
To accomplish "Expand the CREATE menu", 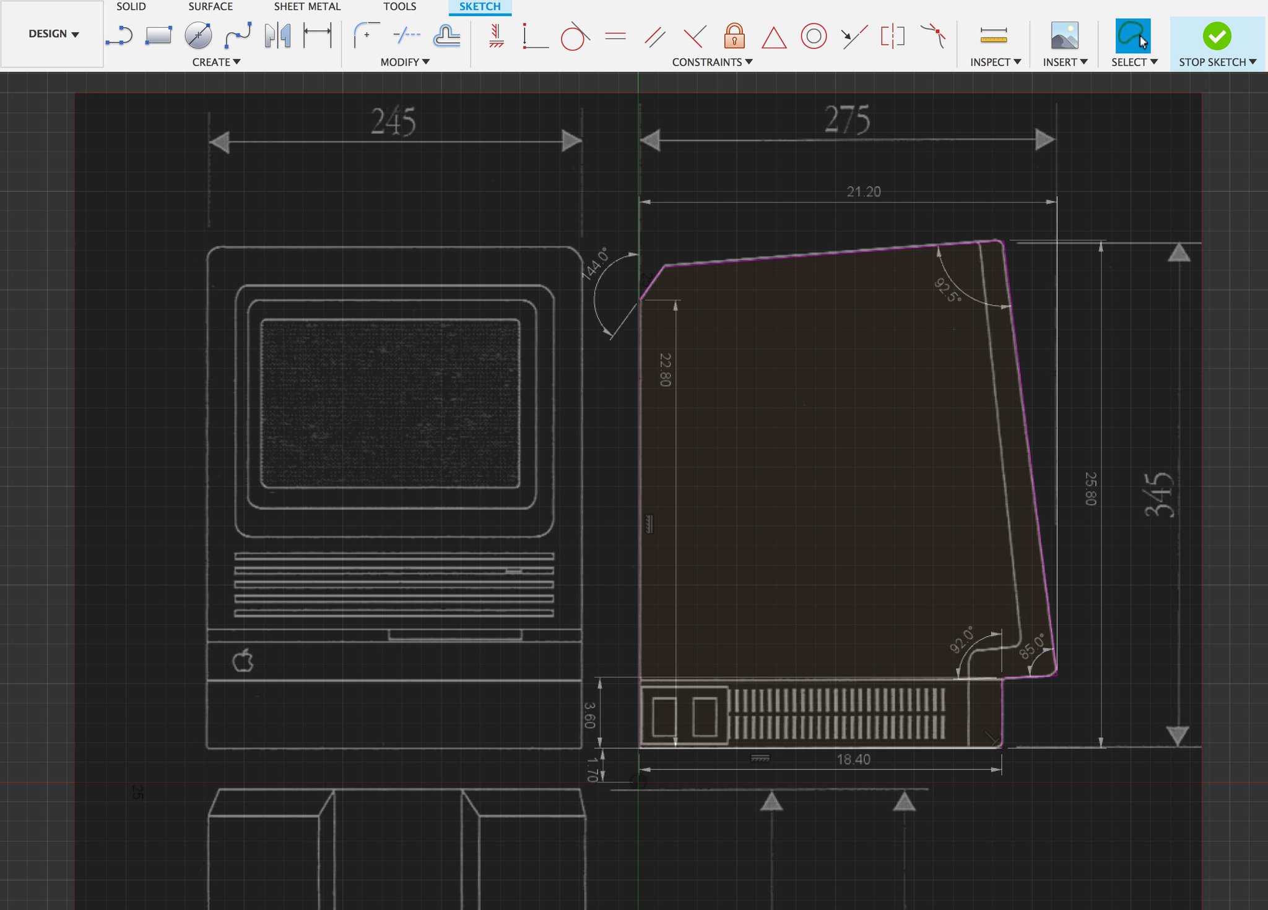I will pos(216,62).
